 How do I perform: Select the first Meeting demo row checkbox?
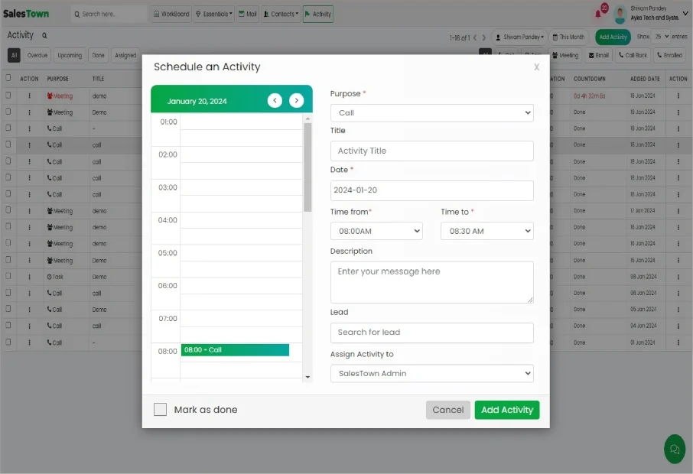pos(8,95)
